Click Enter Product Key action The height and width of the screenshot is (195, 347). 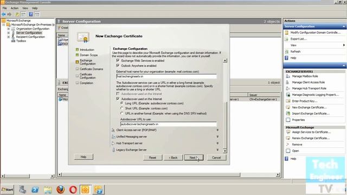pyautogui.click(x=305, y=101)
